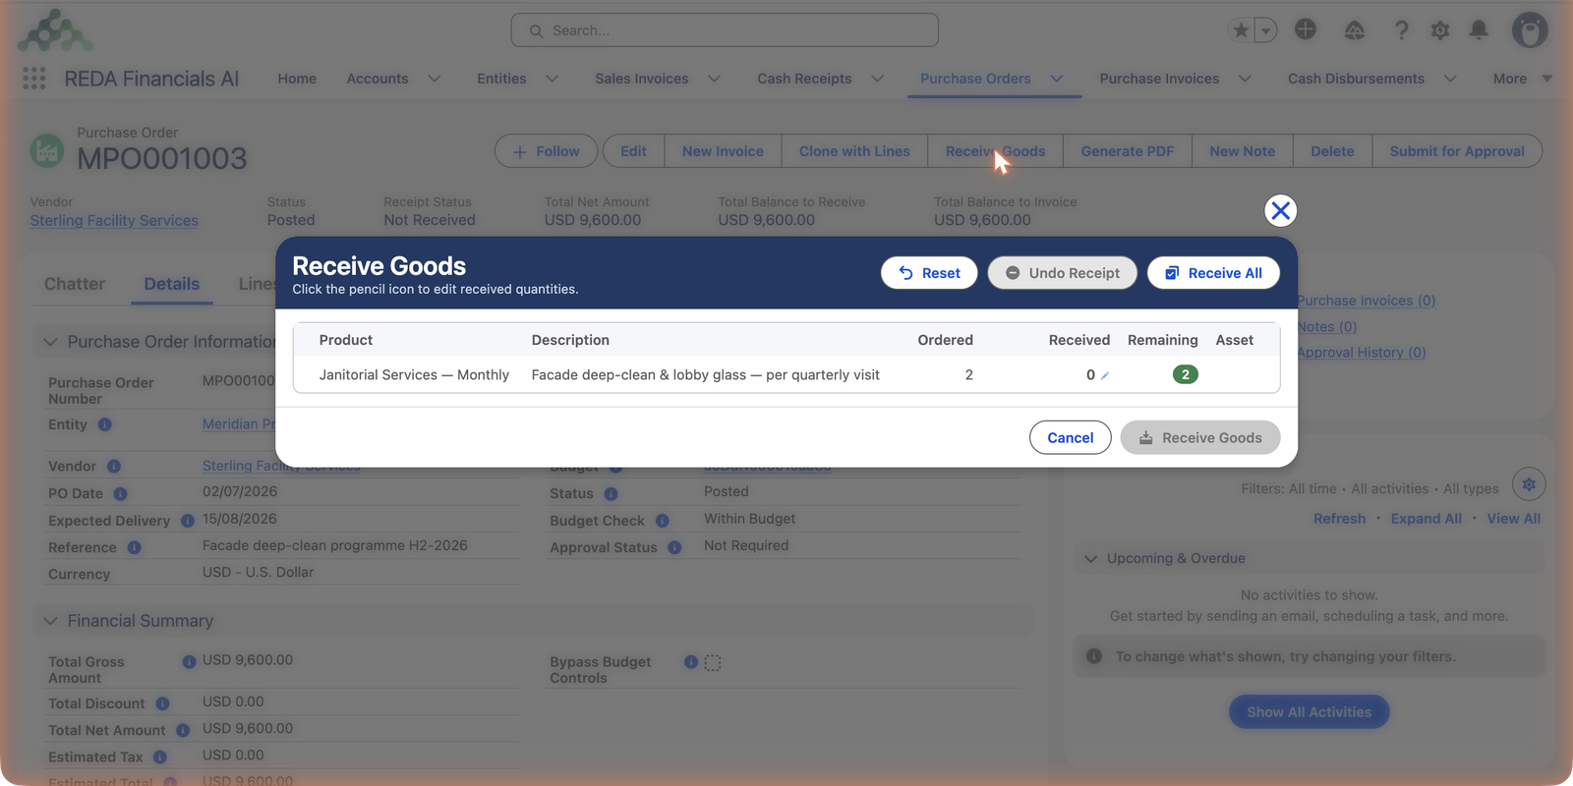Close the Receive Goods dialog with X

[1280, 210]
